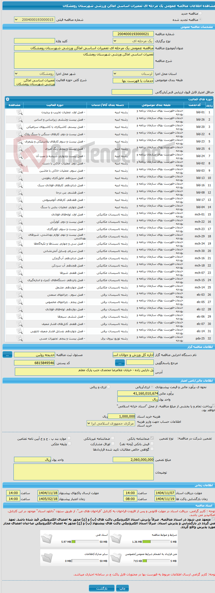215x593 pixels.
Task: Open the view icon for row bld-16
Action: point(19,185)
